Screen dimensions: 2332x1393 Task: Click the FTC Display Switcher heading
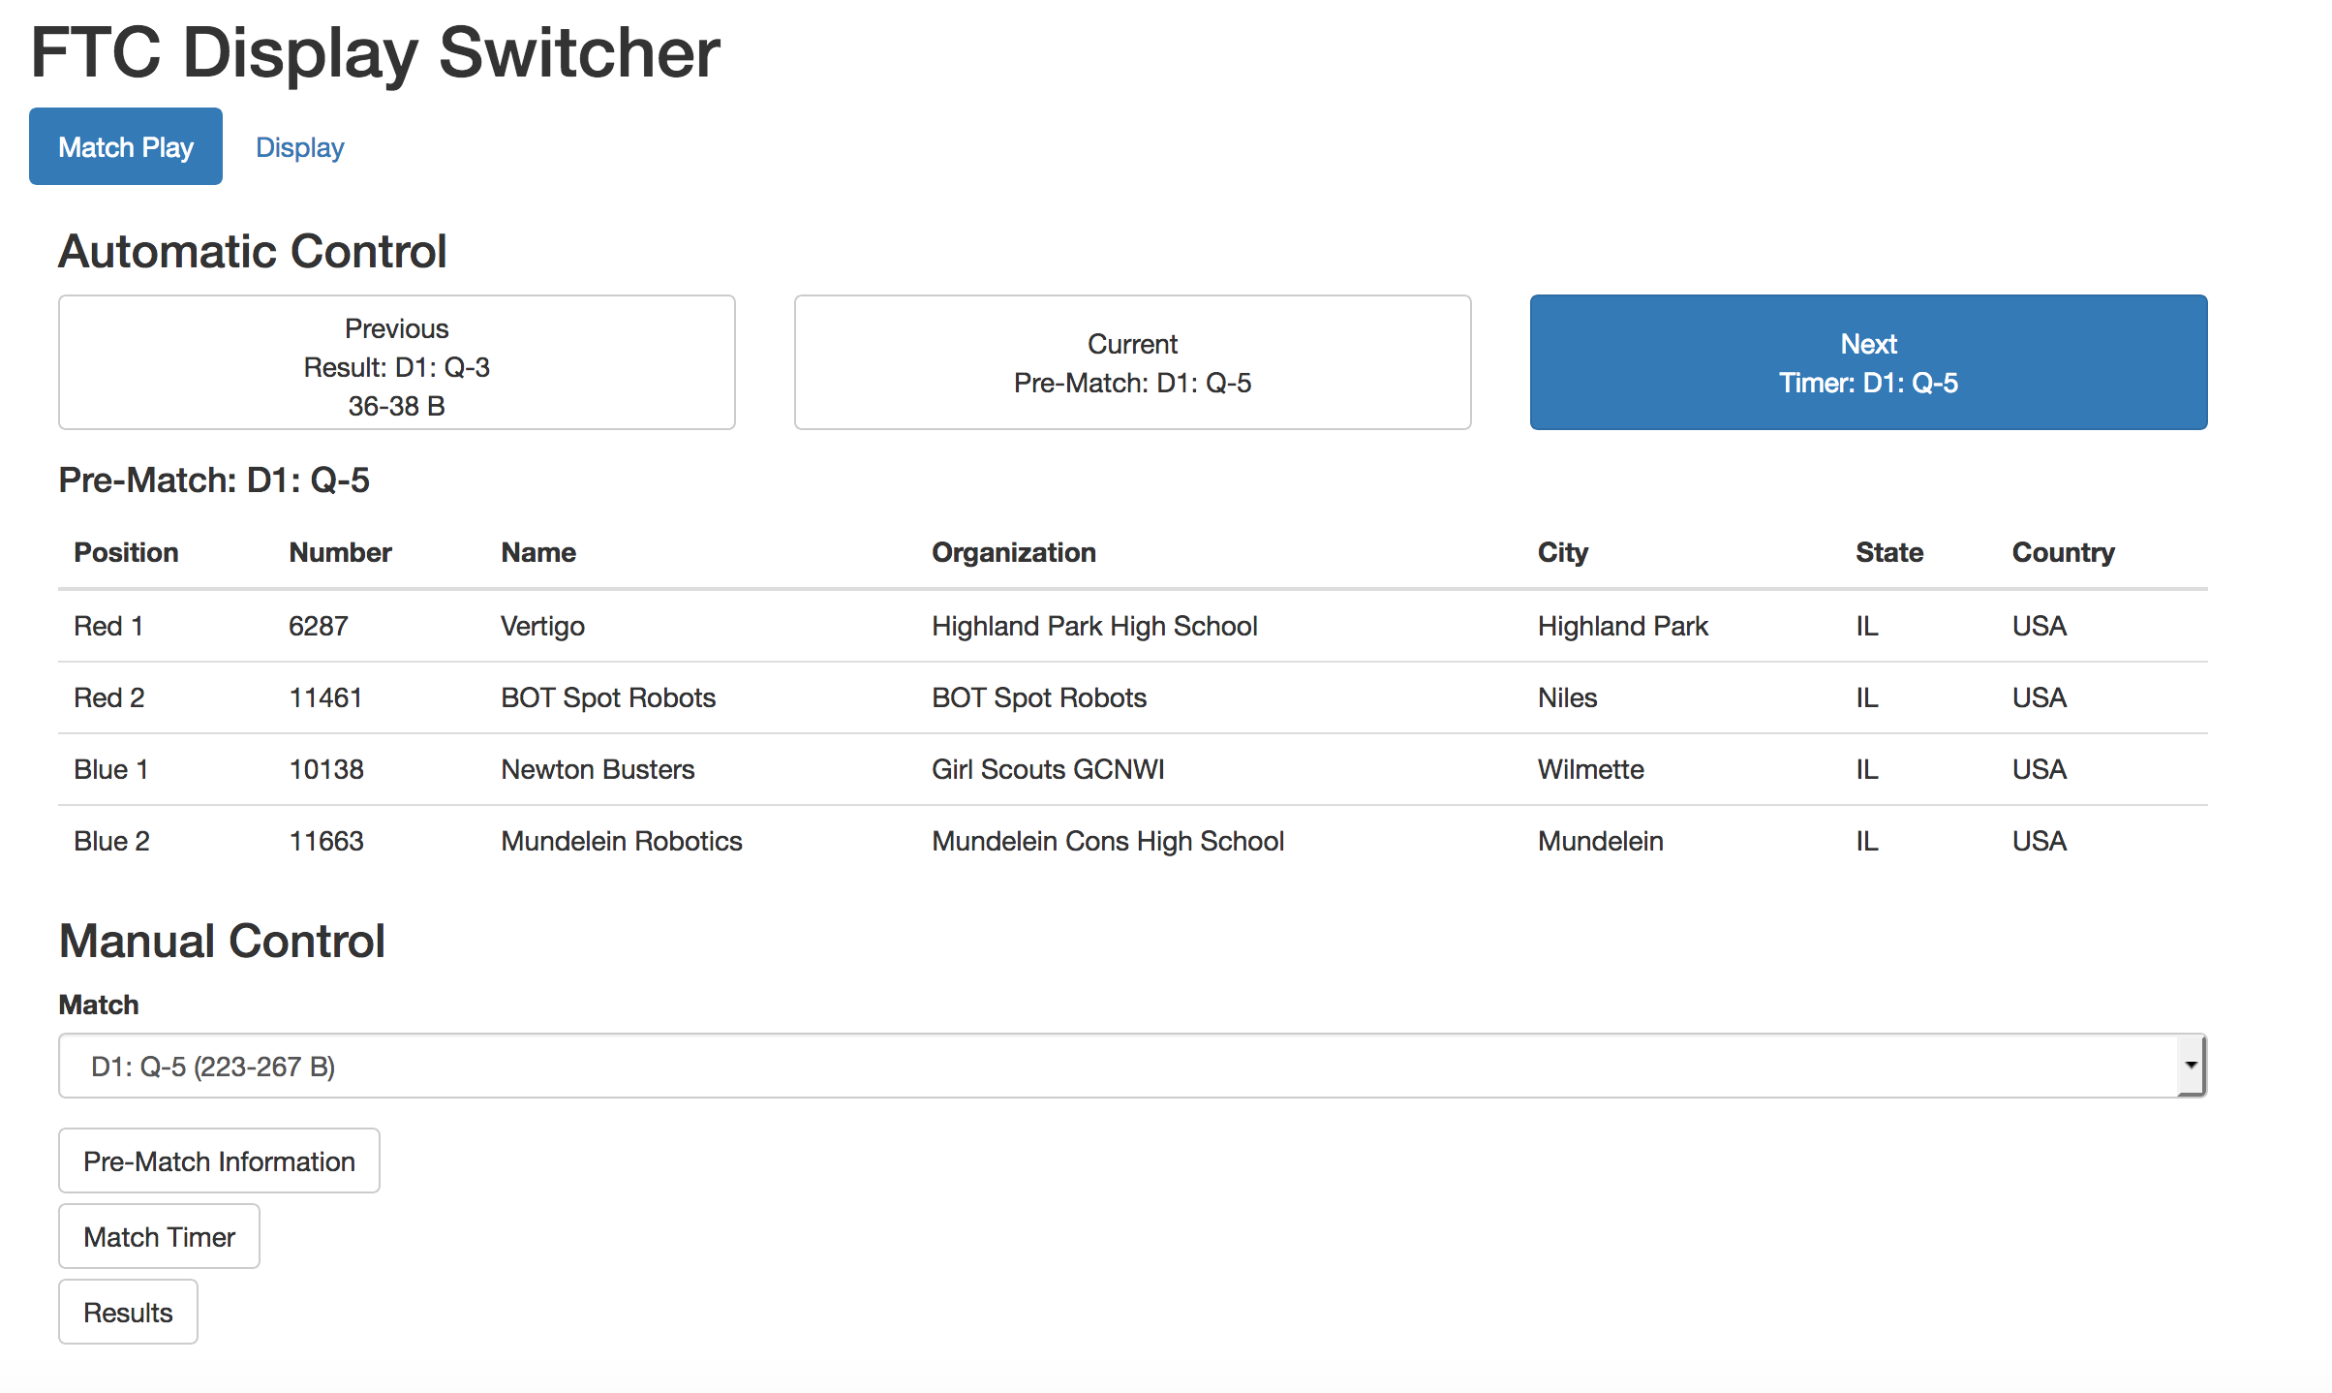pyautogui.click(x=375, y=53)
